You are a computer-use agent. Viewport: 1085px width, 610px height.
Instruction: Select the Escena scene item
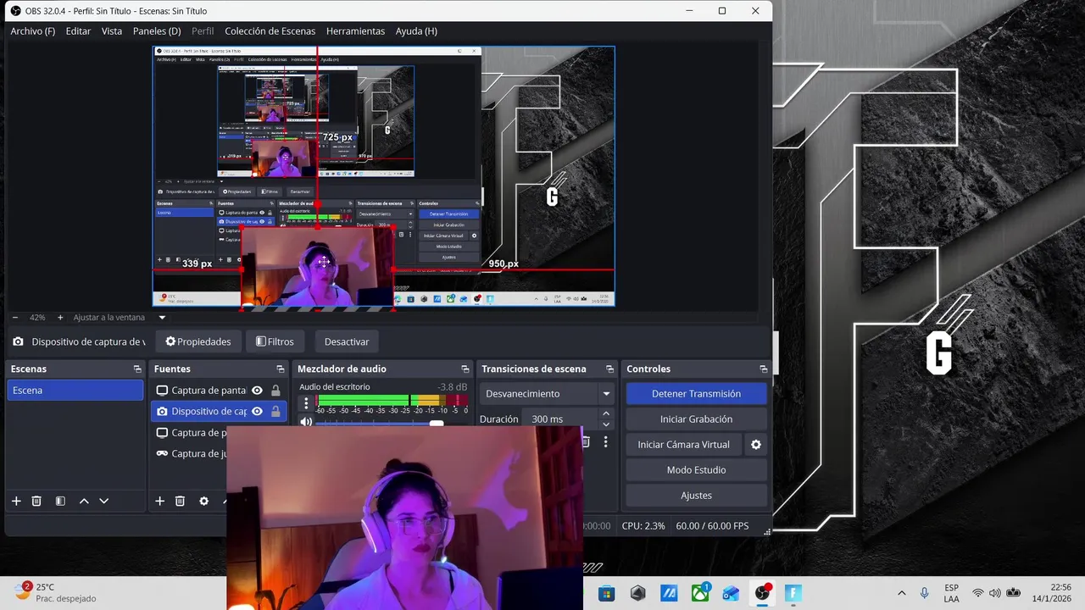(75, 391)
